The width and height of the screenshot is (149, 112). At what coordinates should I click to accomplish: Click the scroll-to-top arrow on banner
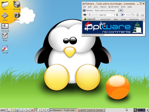[139, 30]
